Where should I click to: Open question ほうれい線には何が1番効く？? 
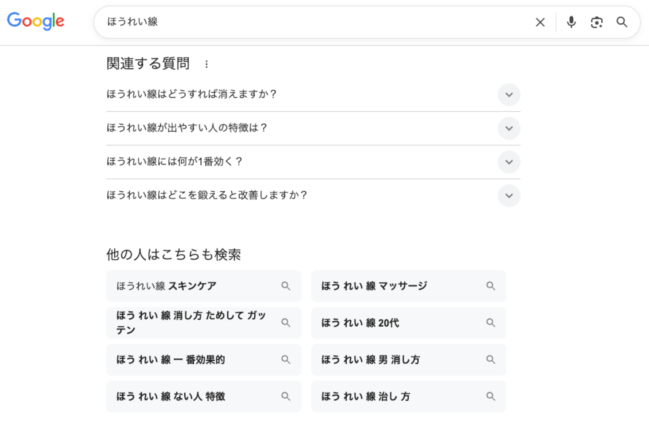pyautogui.click(x=313, y=162)
